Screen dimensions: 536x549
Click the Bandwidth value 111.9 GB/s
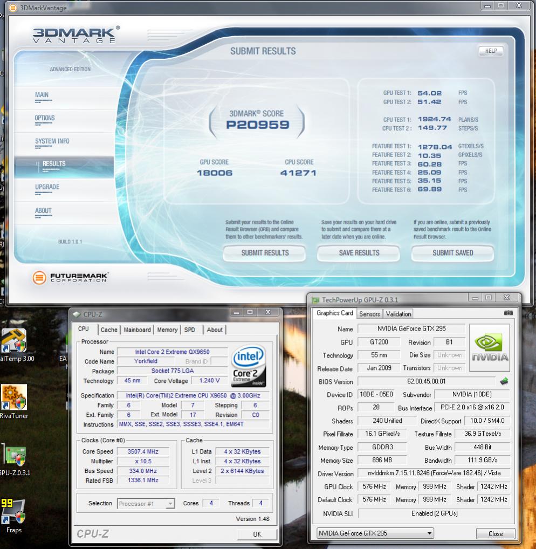coord(483,460)
